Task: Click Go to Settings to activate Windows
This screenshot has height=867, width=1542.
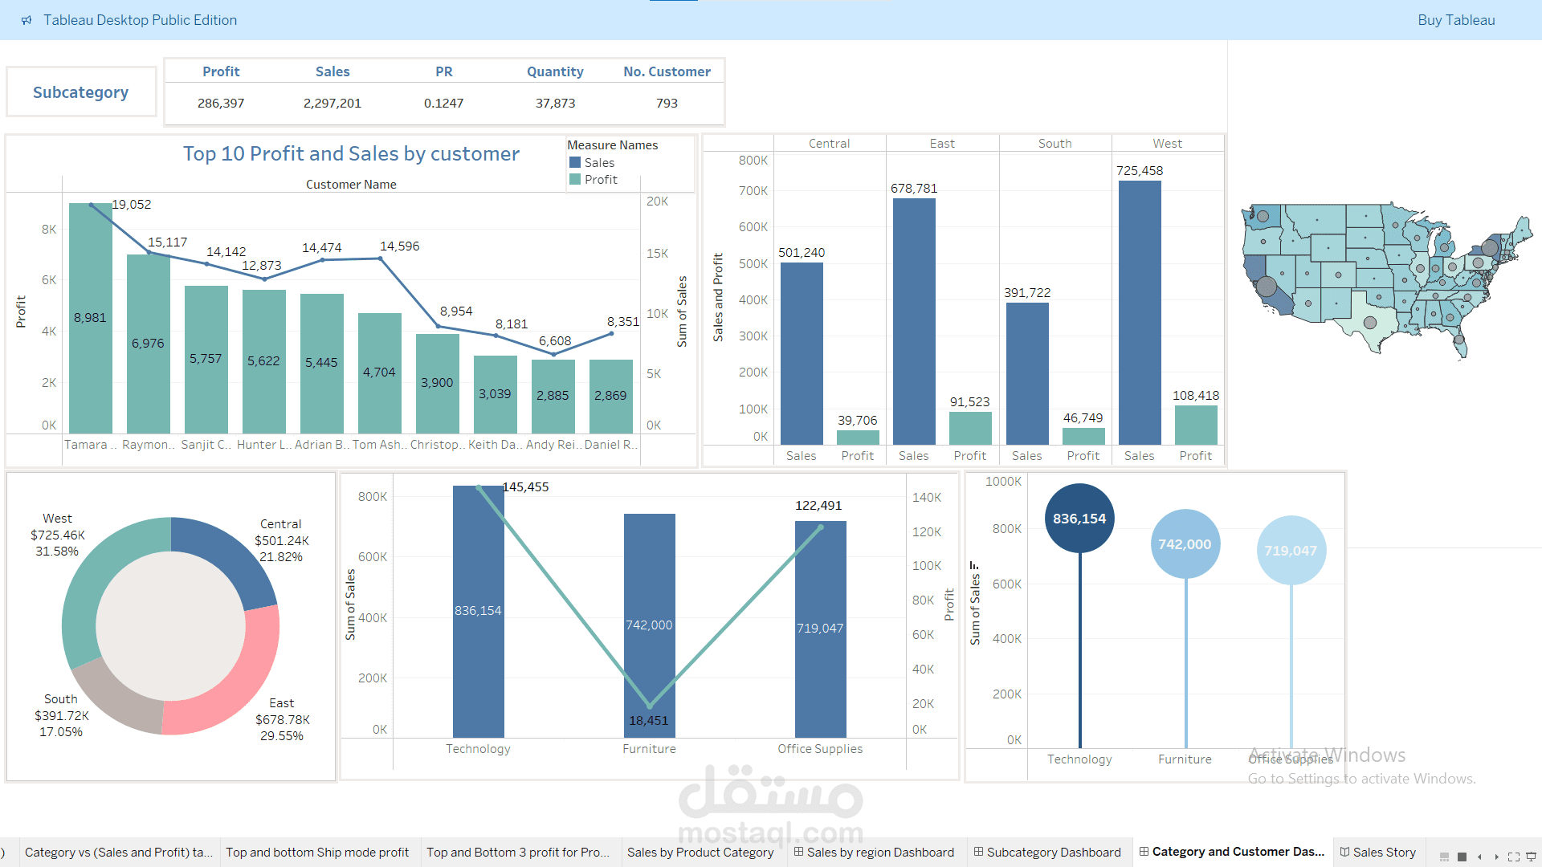Action: click(x=1361, y=779)
